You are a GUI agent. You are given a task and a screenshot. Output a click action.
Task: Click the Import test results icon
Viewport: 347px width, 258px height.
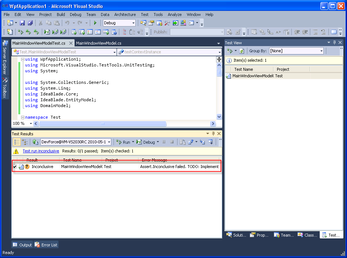(202, 142)
